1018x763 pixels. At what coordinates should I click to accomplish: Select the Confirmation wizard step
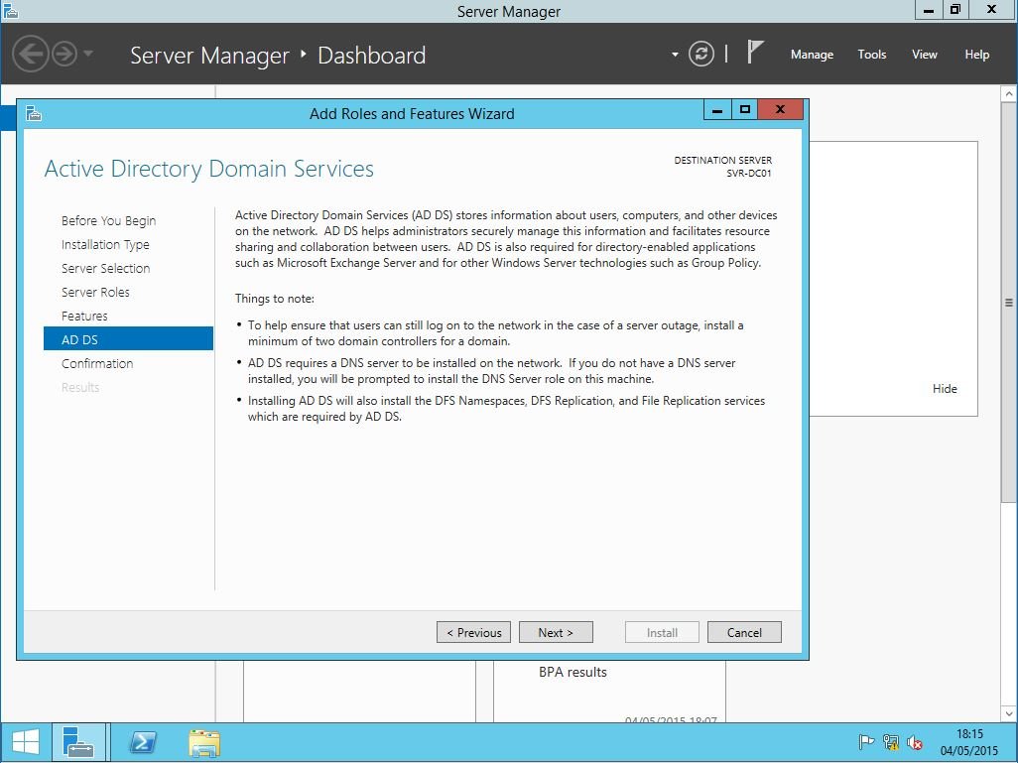(x=97, y=363)
